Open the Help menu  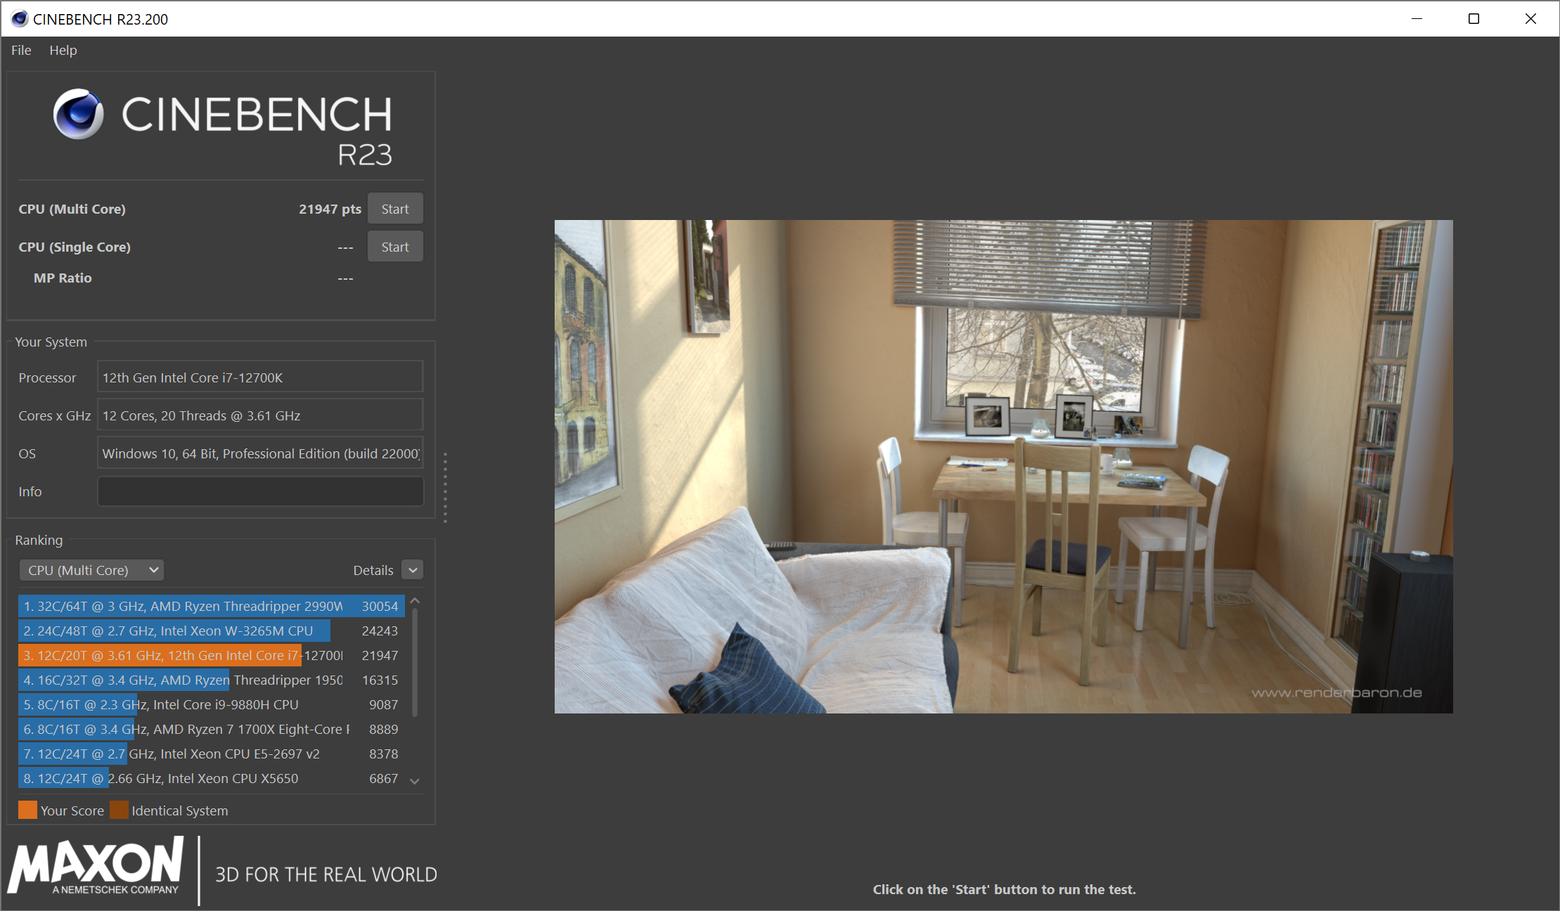click(x=63, y=51)
